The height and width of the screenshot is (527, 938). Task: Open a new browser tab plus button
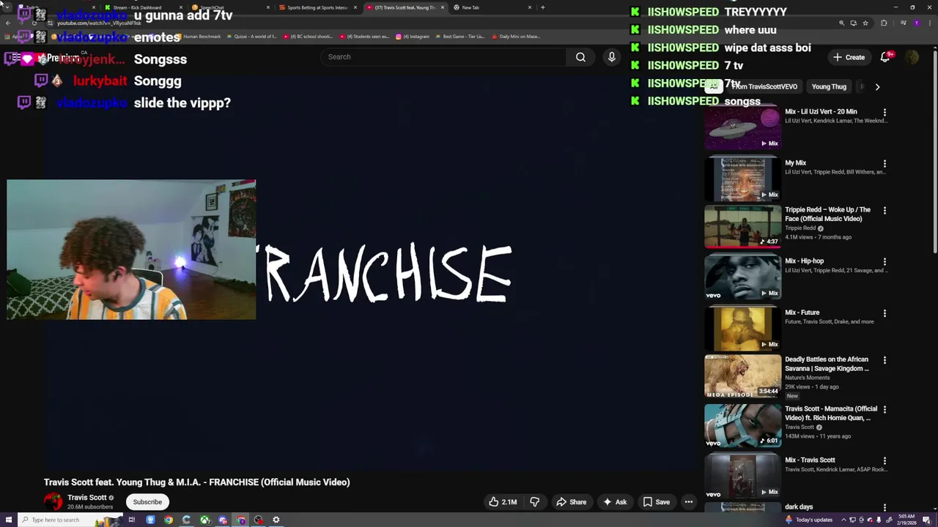click(x=542, y=7)
